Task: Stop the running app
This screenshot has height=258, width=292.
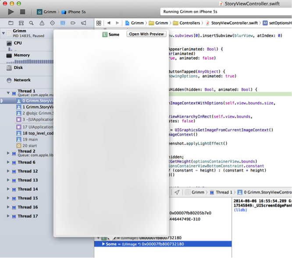Action: pos(22,12)
